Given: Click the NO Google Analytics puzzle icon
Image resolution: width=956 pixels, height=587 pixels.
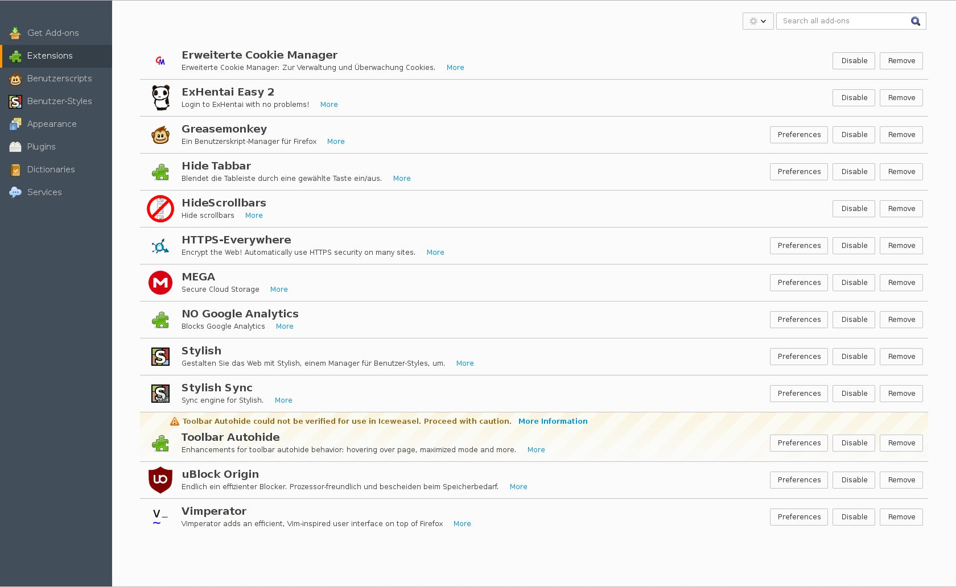Looking at the screenshot, I should (x=160, y=320).
